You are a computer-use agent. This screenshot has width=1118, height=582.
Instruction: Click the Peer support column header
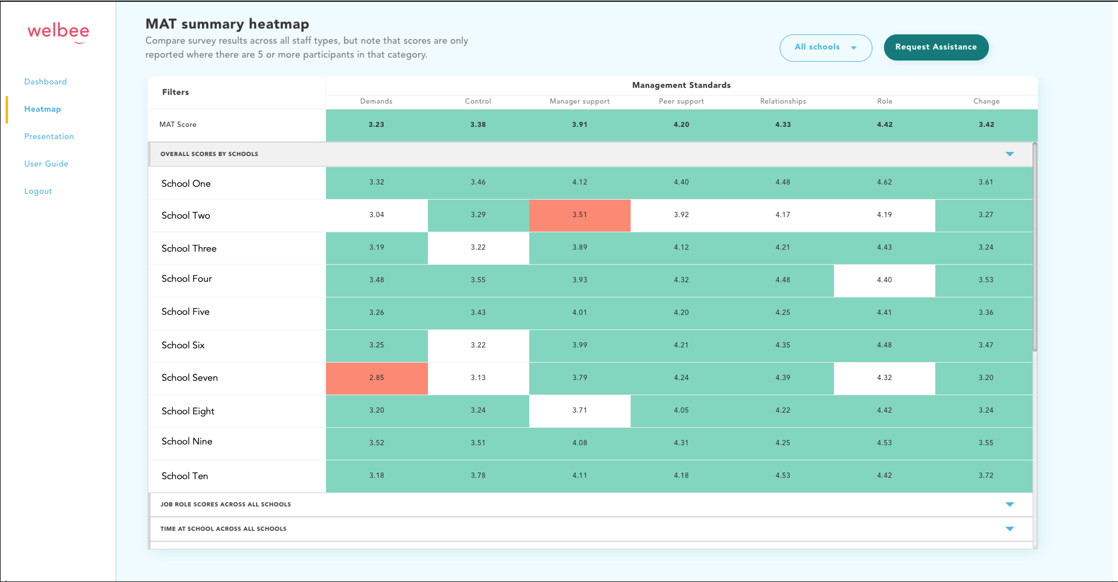tap(681, 101)
